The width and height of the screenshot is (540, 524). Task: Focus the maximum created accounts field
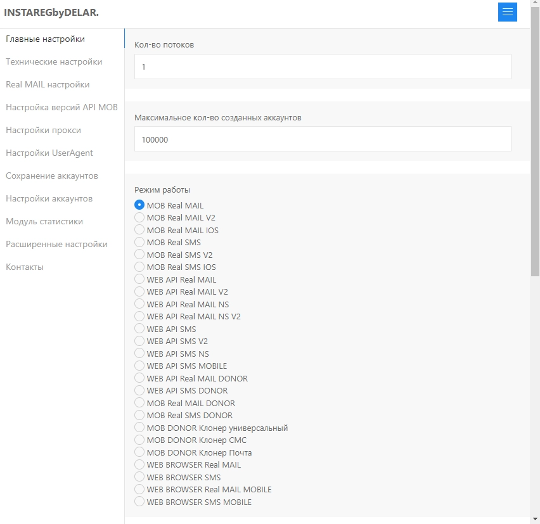pos(323,139)
